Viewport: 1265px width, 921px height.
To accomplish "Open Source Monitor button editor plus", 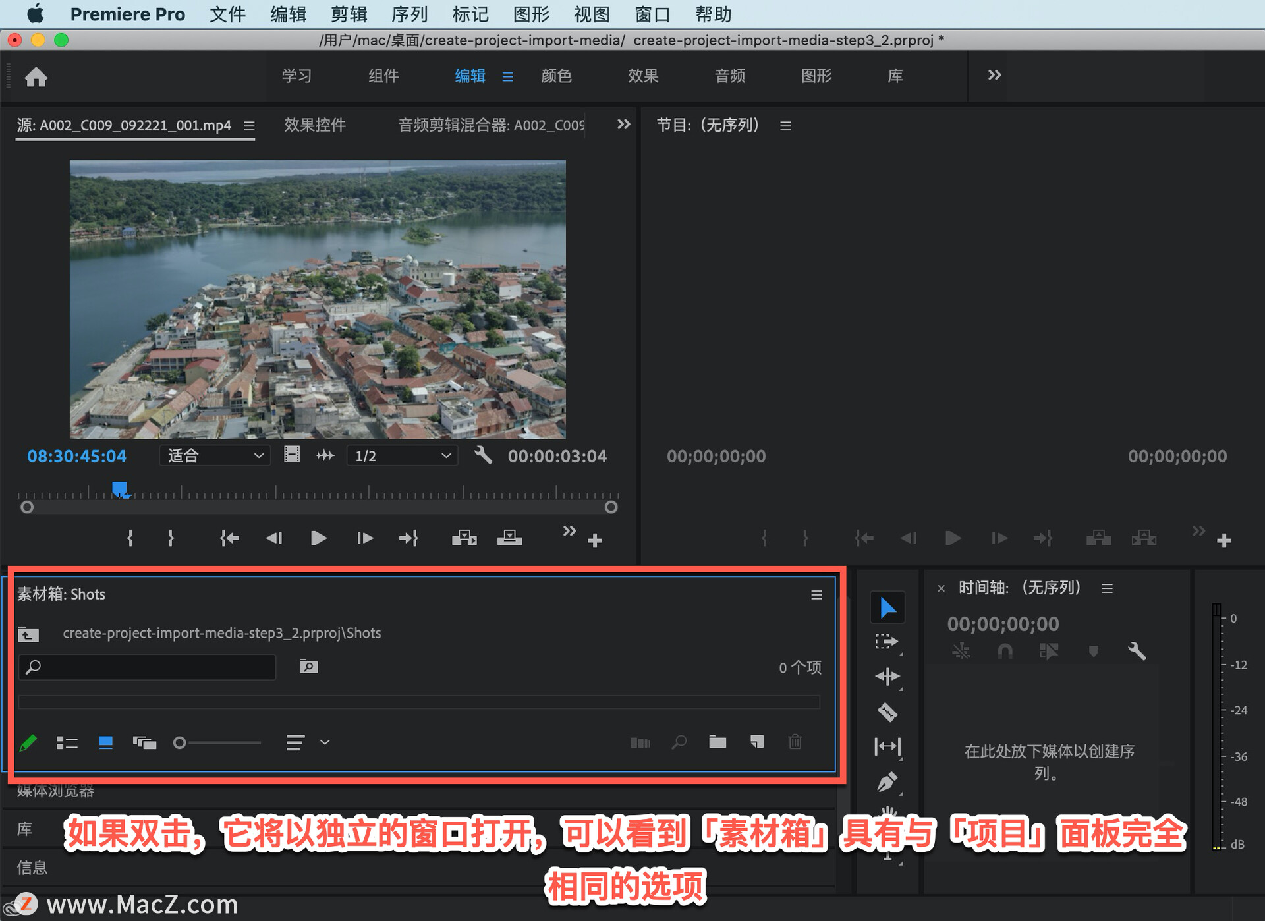I will coord(595,541).
